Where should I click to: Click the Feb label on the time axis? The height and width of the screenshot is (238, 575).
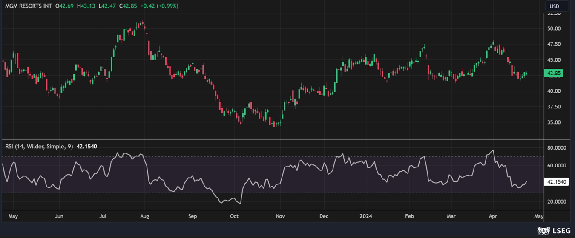pyautogui.click(x=409, y=216)
